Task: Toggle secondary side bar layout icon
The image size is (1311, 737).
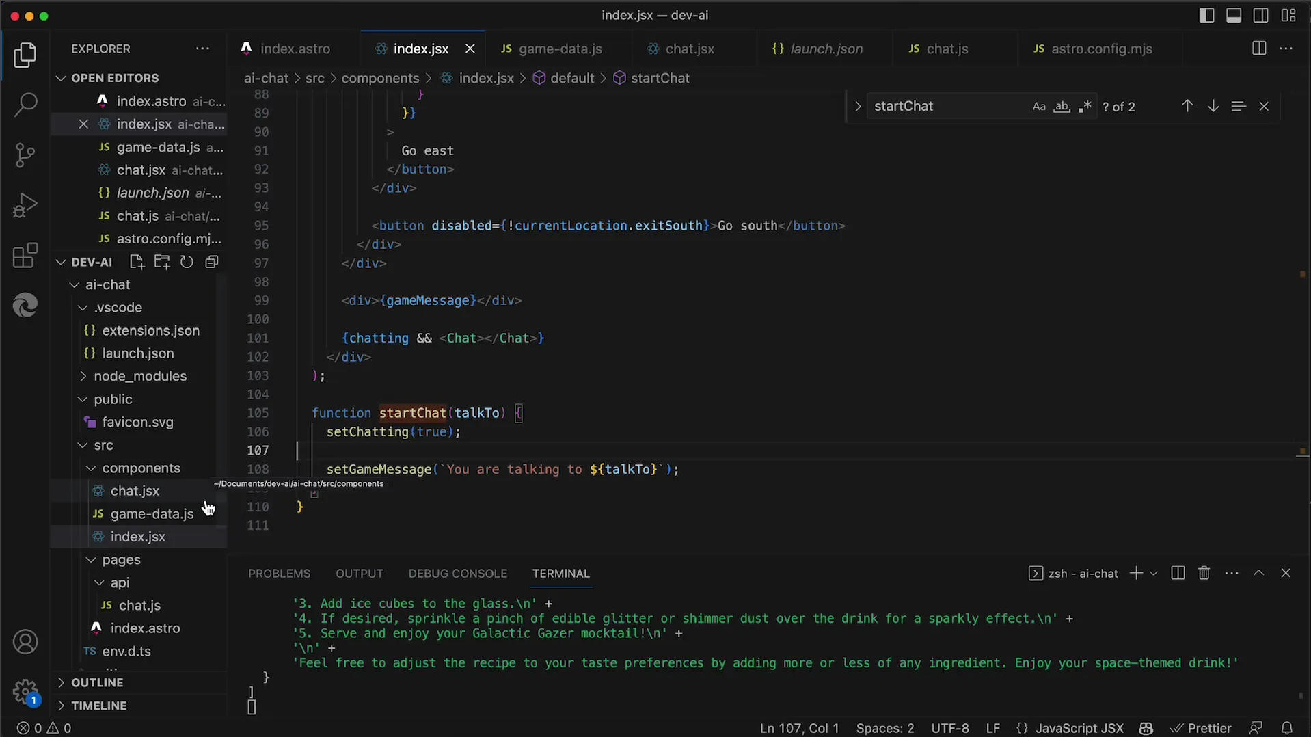Action: [x=1261, y=15]
